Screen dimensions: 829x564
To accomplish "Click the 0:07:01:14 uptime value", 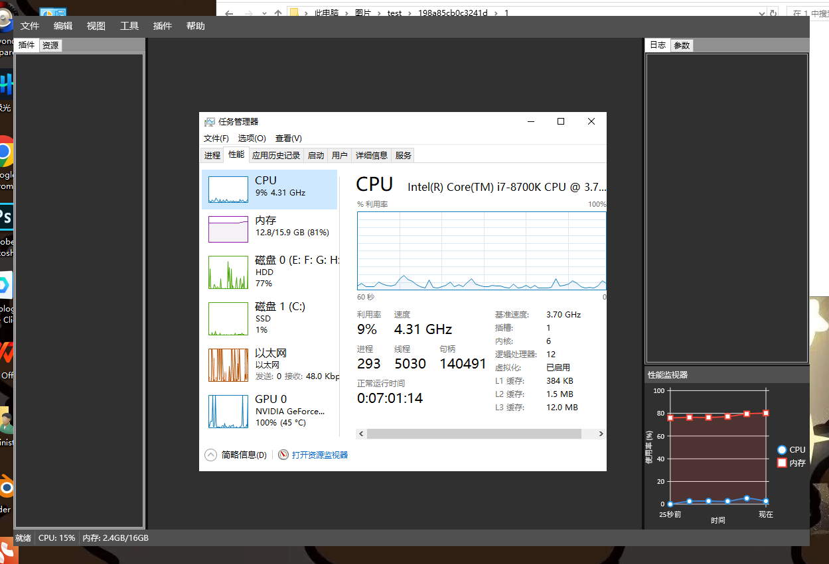I will pos(390,398).
